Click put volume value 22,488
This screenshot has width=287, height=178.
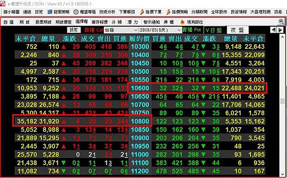[x=232, y=89]
